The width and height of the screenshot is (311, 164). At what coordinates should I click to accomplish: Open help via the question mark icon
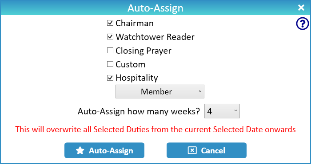point(303,24)
